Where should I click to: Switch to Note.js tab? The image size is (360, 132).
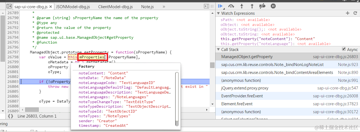point(147,7)
